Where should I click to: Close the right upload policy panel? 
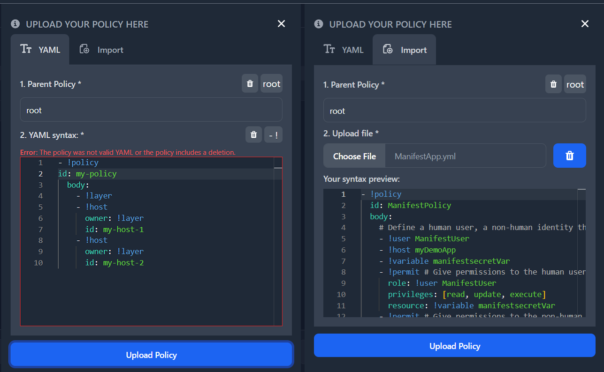coord(585,24)
